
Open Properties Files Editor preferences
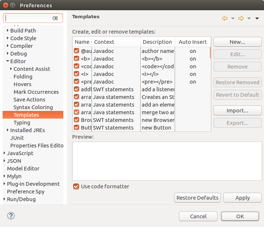click(x=37, y=146)
